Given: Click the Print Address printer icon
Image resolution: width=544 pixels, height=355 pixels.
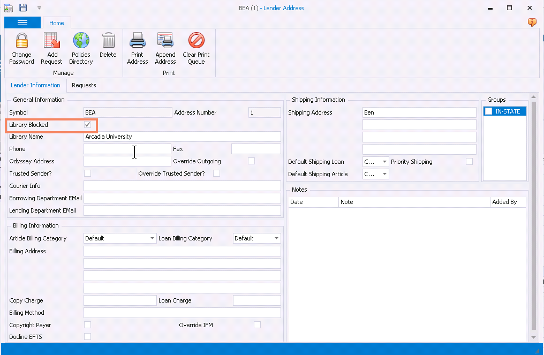Looking at the screenshot, I should click(x=138, y=41).
